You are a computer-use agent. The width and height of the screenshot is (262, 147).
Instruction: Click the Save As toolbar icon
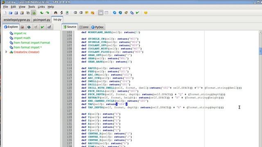[x=22, y=13]
